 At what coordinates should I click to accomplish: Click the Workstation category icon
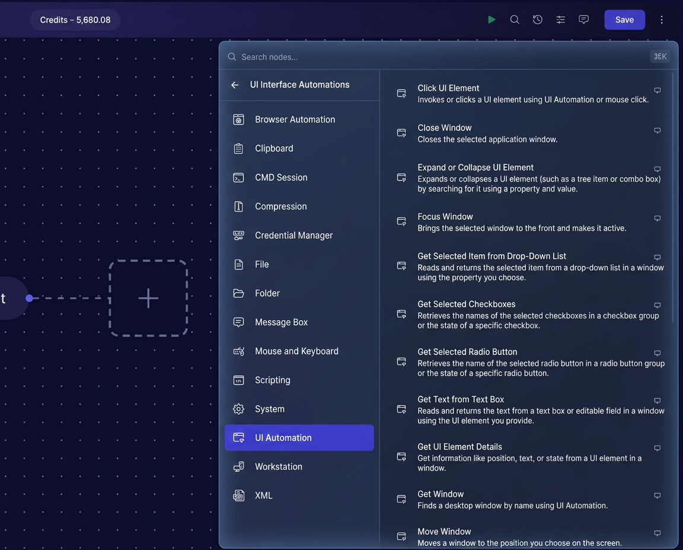(238, 467)
